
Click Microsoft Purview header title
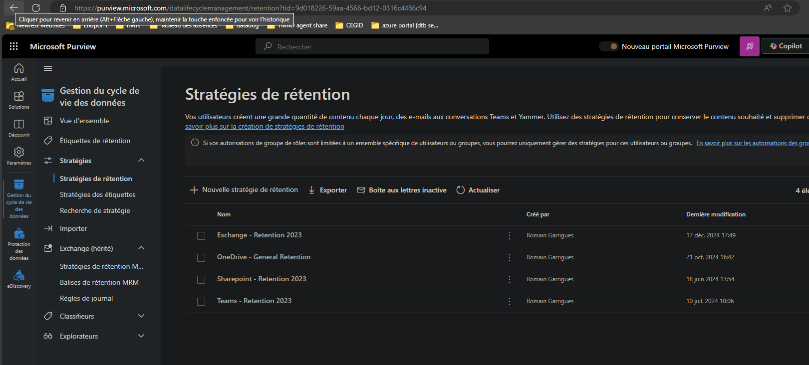point(63,46)
